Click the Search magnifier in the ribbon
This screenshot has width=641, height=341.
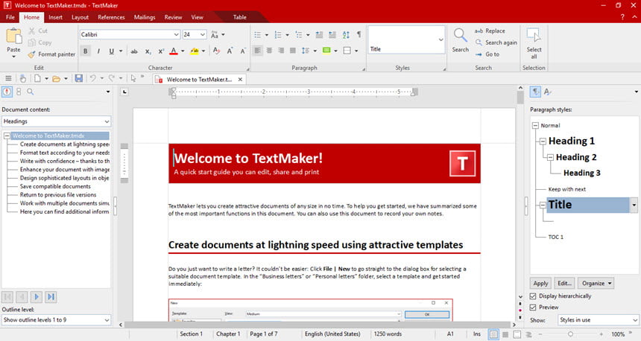click(461, 36)
